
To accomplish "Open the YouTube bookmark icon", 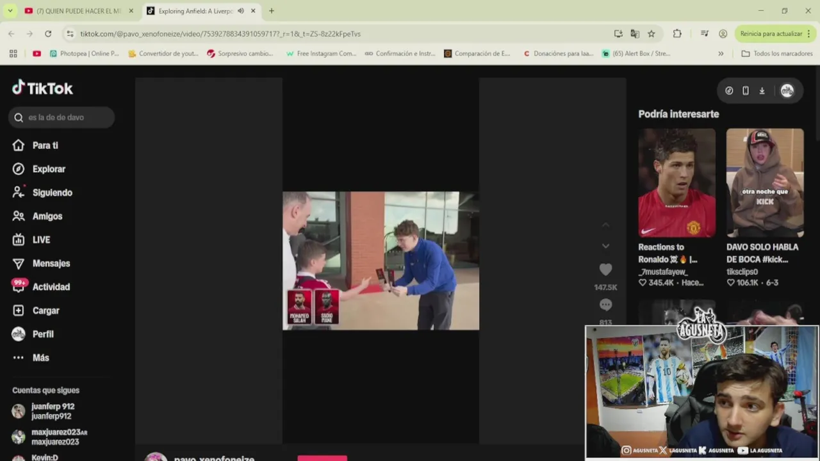I will pos(37,54).
